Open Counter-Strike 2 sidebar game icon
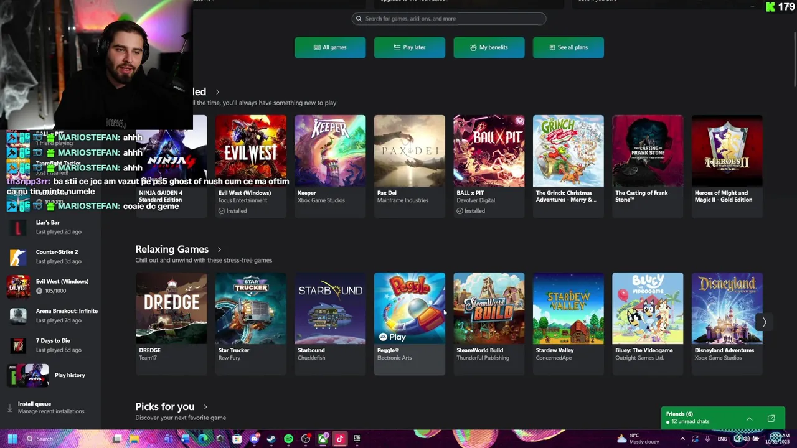The image size is (797, 448). point(18,256)
